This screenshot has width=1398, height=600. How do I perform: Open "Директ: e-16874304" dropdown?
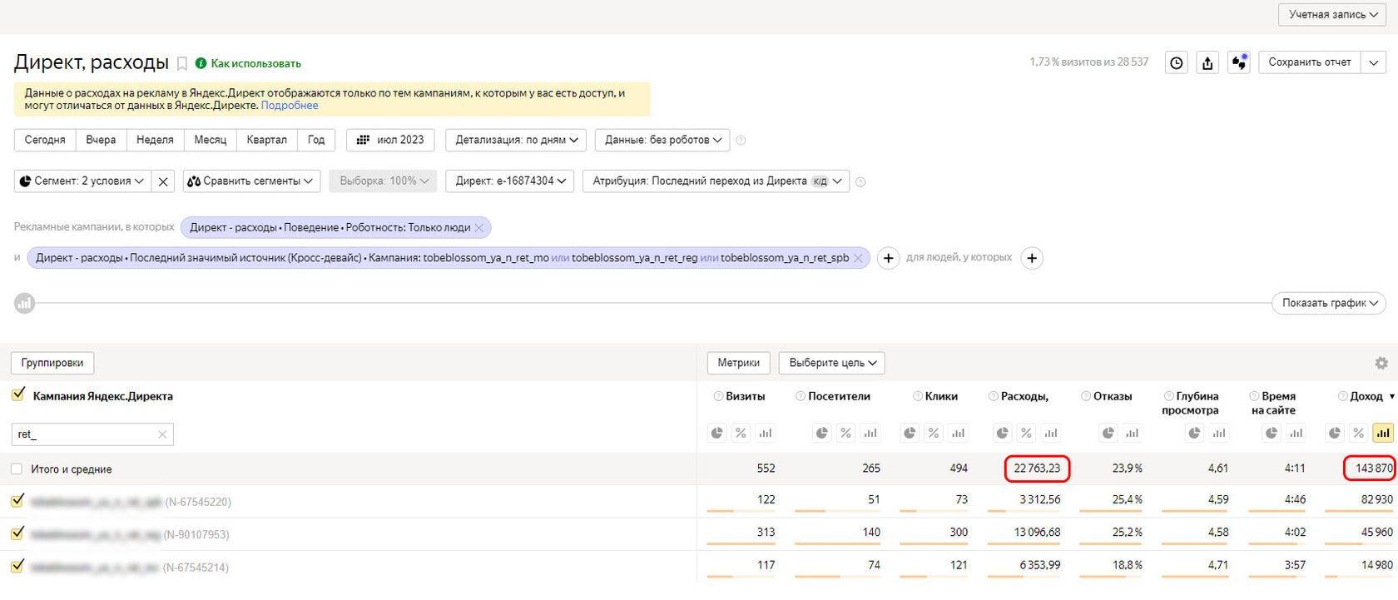(x=510, y=181)
